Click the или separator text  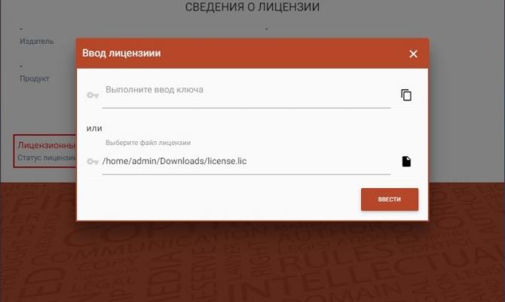click(94, 128)
